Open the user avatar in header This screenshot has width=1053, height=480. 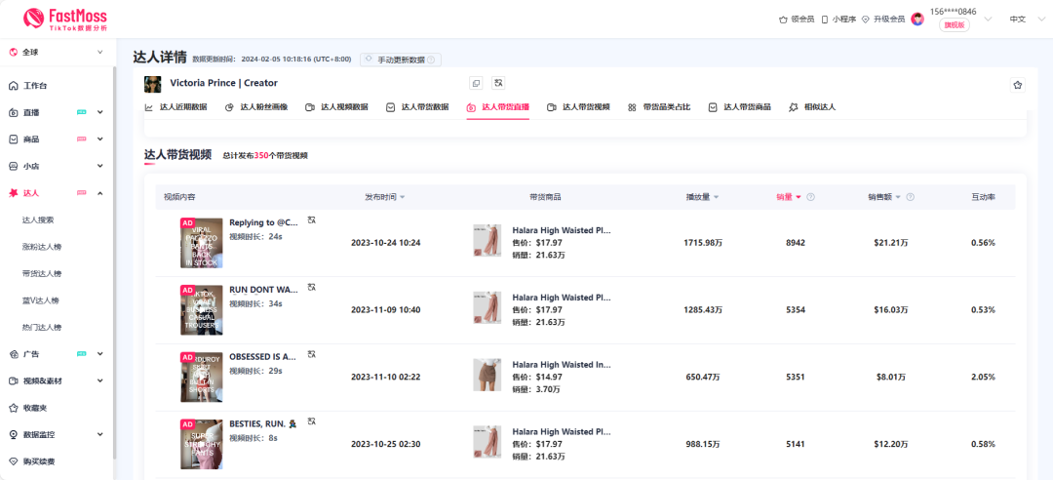click(917, 19)
